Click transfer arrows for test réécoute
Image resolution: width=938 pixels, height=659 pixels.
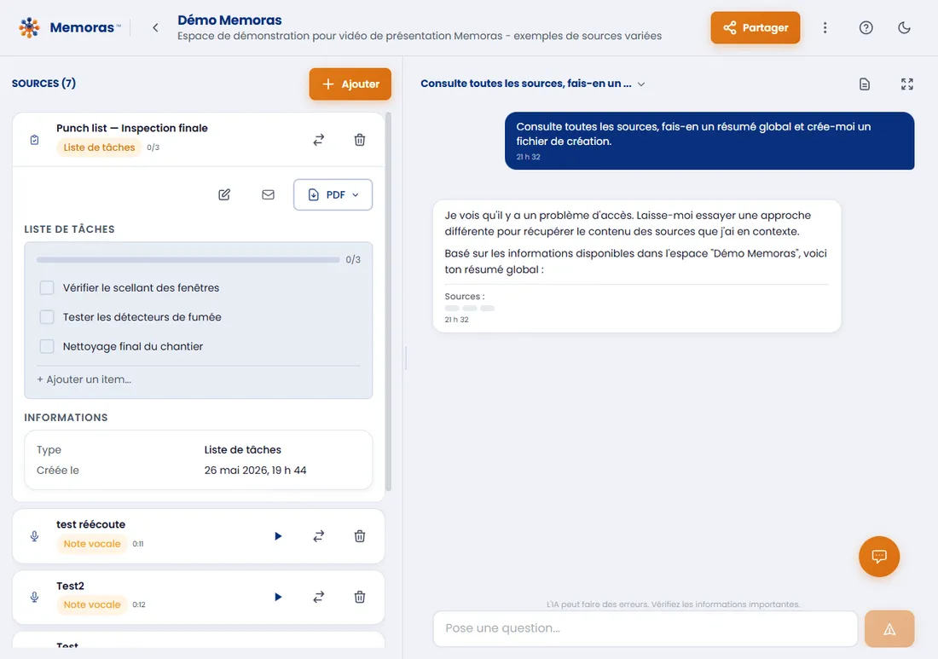pyautogui.click(x=319, y=536)
